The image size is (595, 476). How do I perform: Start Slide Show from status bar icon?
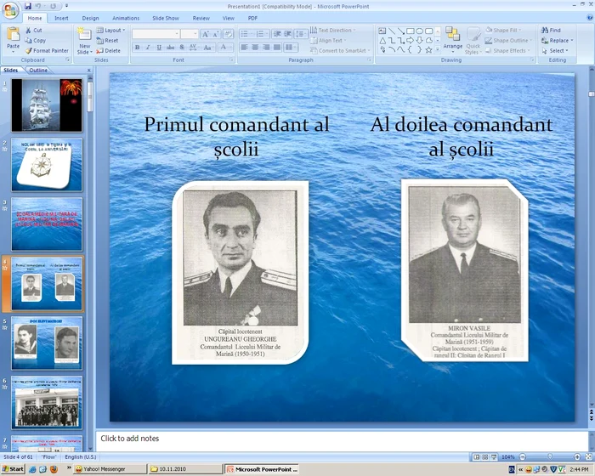click(494, 457)
